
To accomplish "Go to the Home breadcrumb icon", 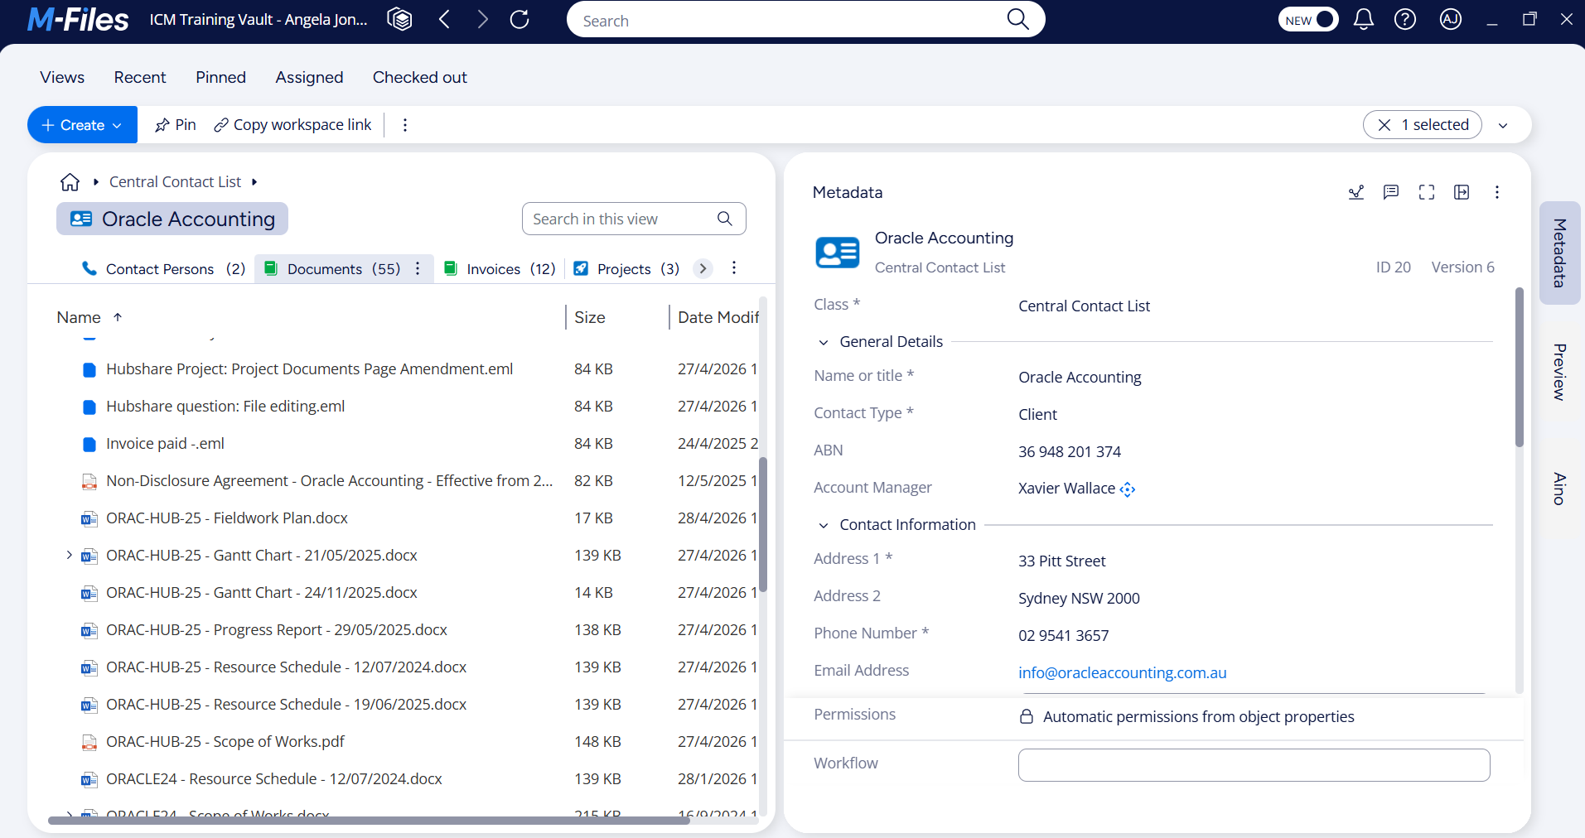I will click(x=70, y=181).
